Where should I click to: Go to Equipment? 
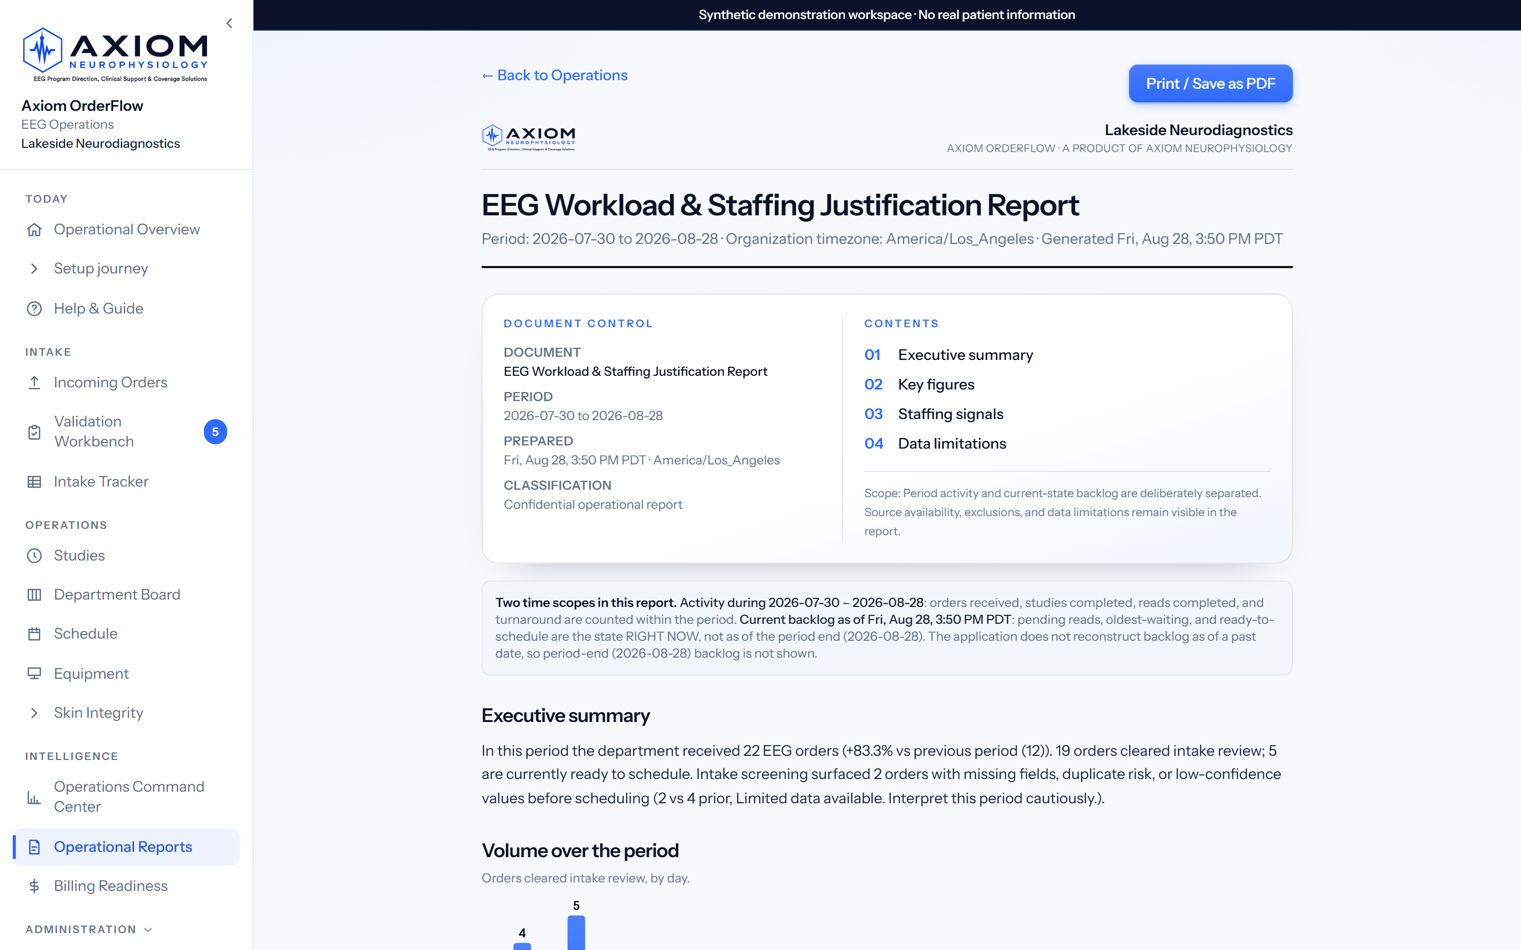126,673
